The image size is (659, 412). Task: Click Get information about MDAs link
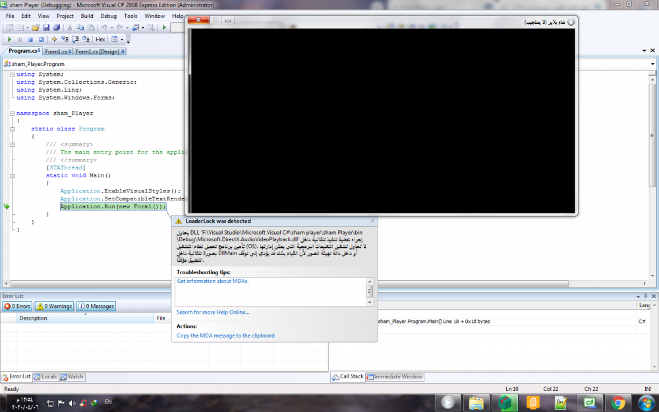pos(213,281)
